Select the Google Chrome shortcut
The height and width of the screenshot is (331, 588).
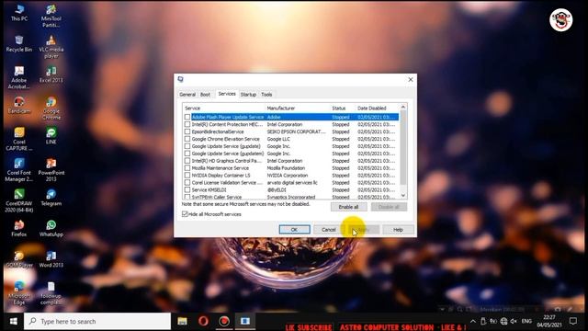point(51,108)
